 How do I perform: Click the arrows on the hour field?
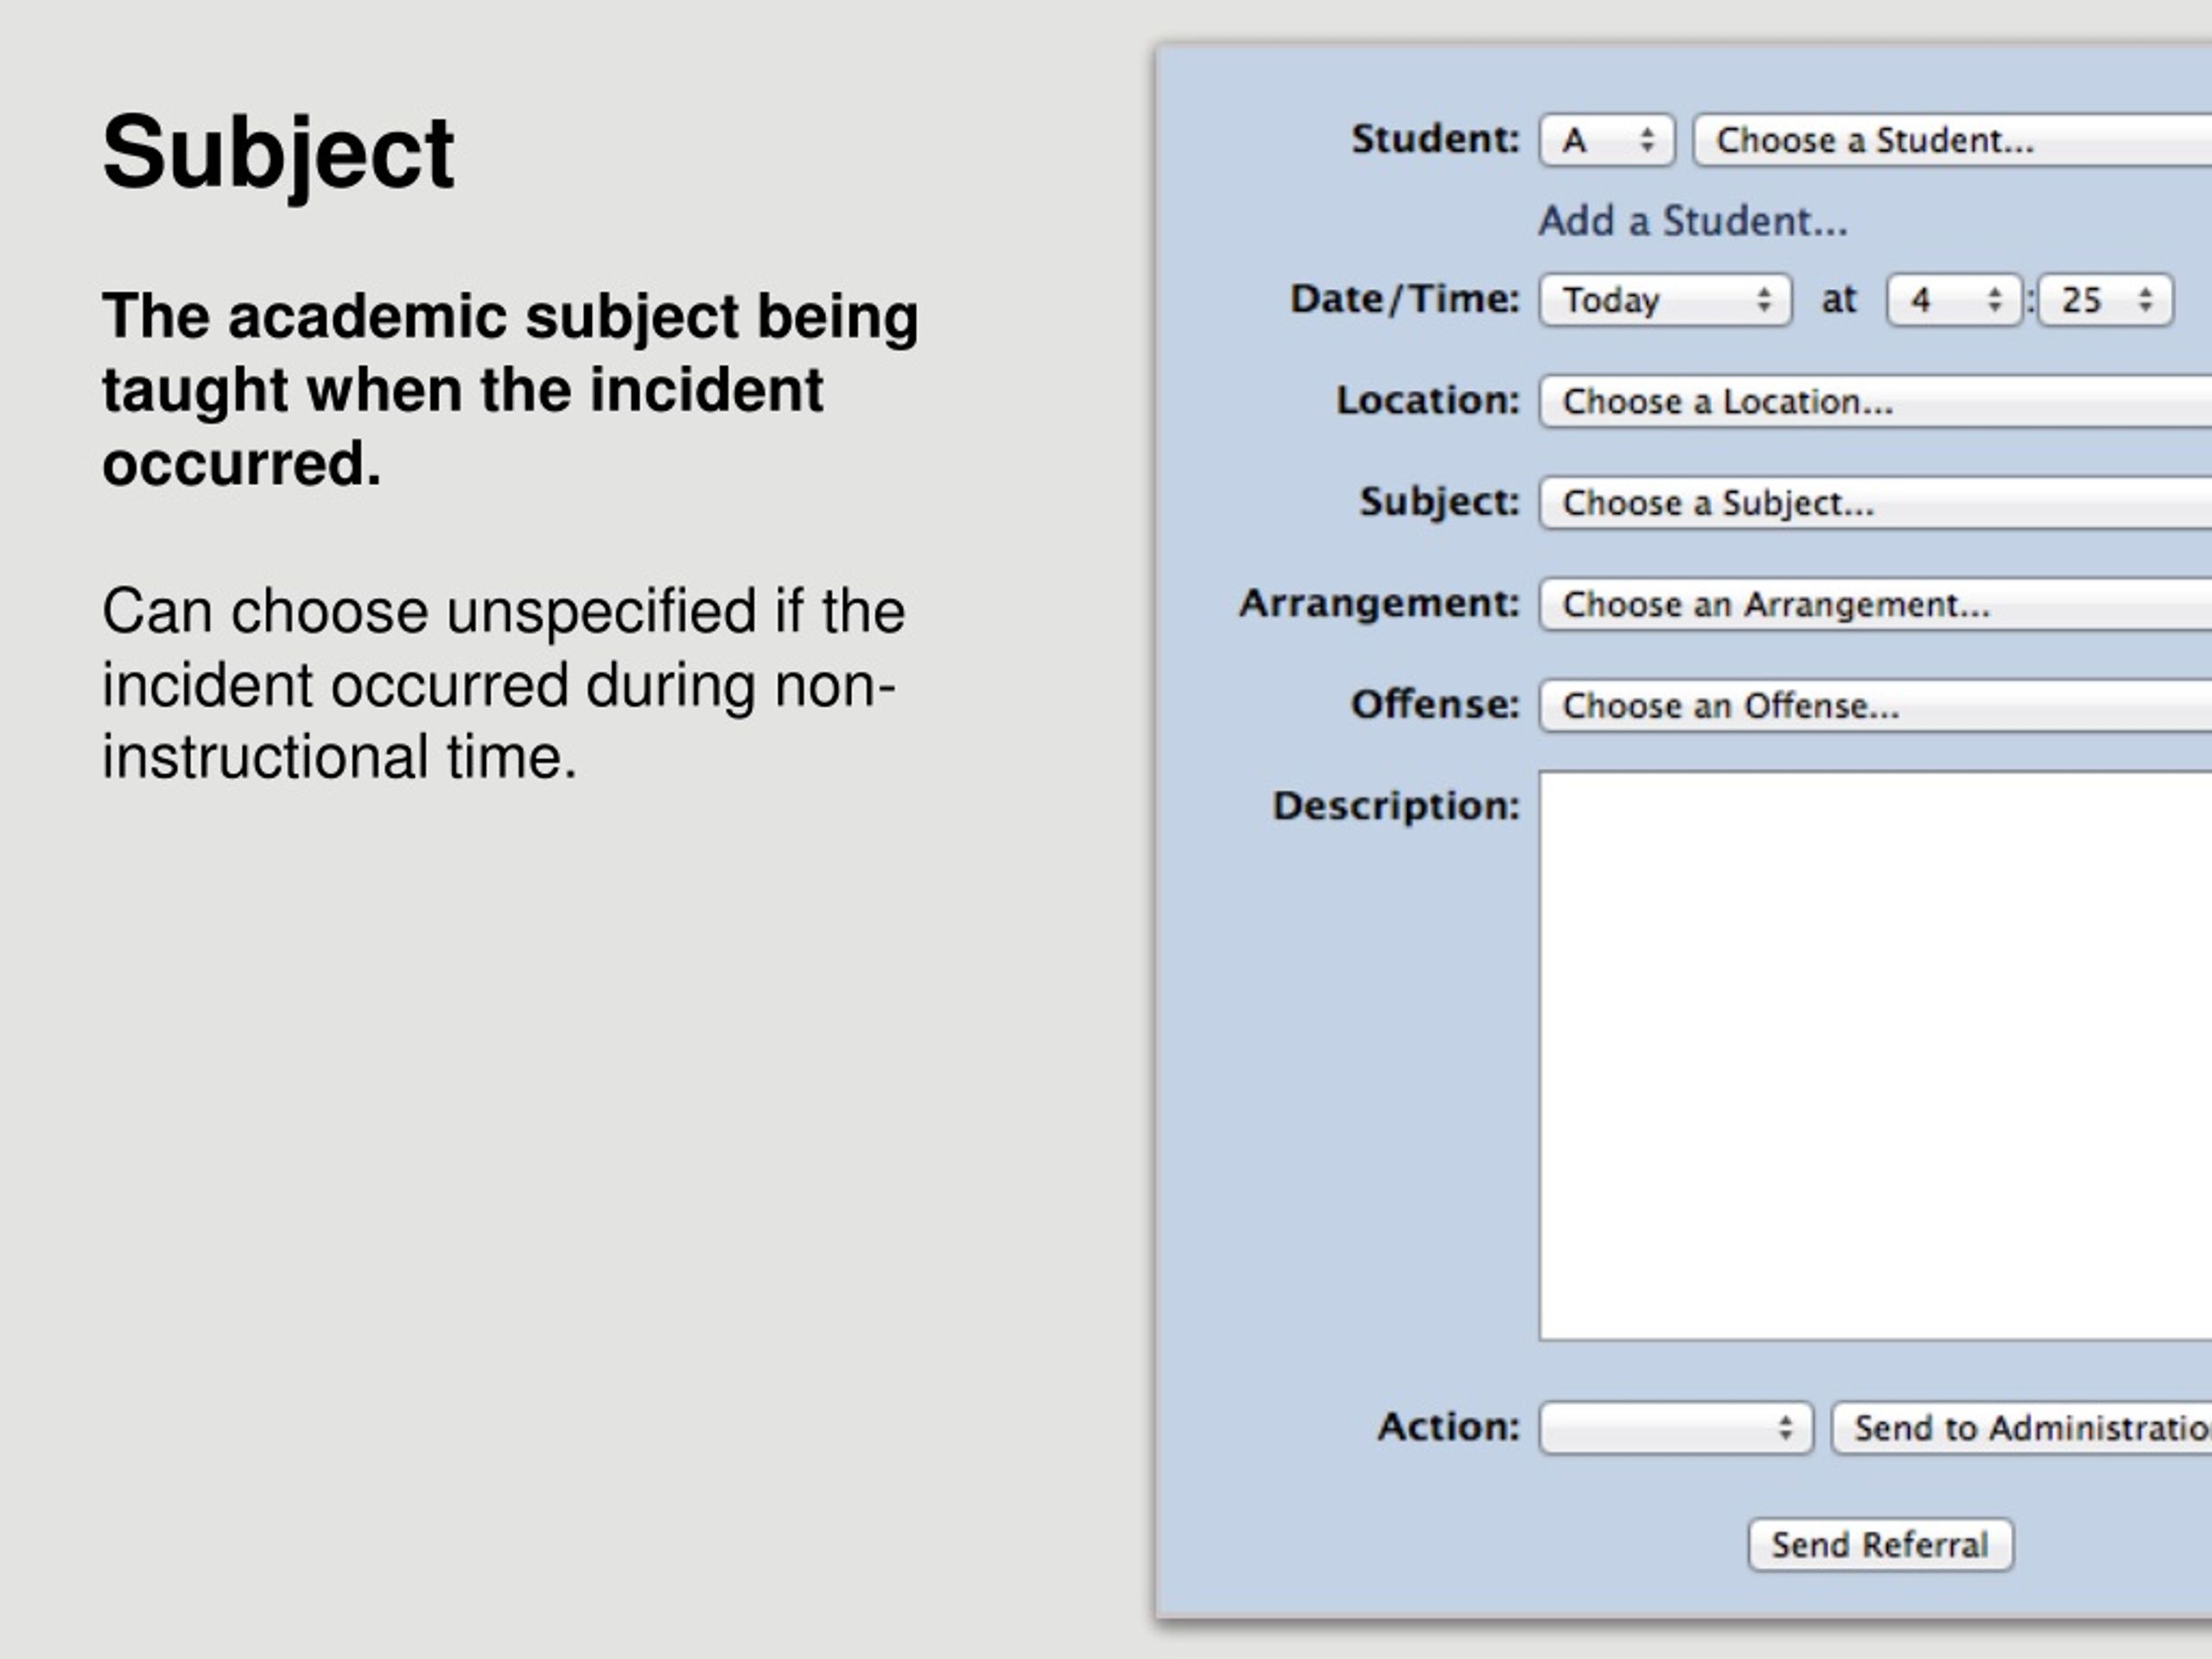[1994, 300]
